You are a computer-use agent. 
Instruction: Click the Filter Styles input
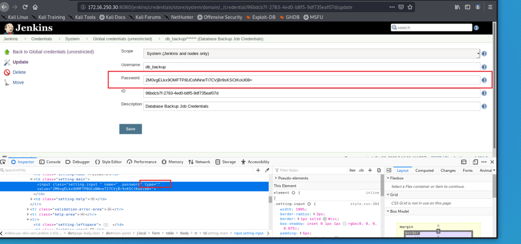tap(310, 170)
